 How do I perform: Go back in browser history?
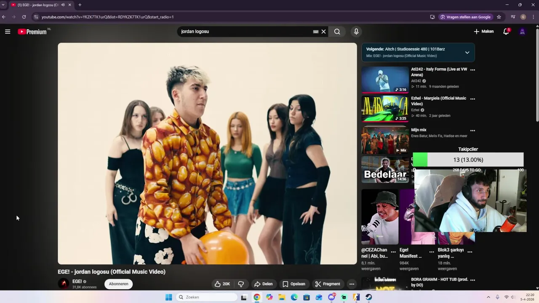coord(4,17)
